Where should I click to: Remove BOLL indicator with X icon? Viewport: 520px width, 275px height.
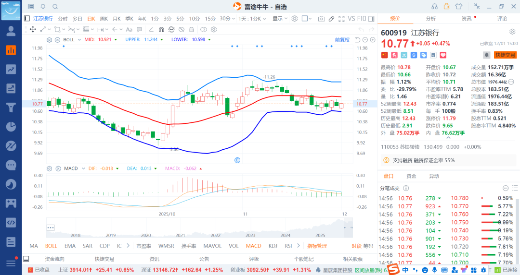pyautogui.click(x=57, y=40)
